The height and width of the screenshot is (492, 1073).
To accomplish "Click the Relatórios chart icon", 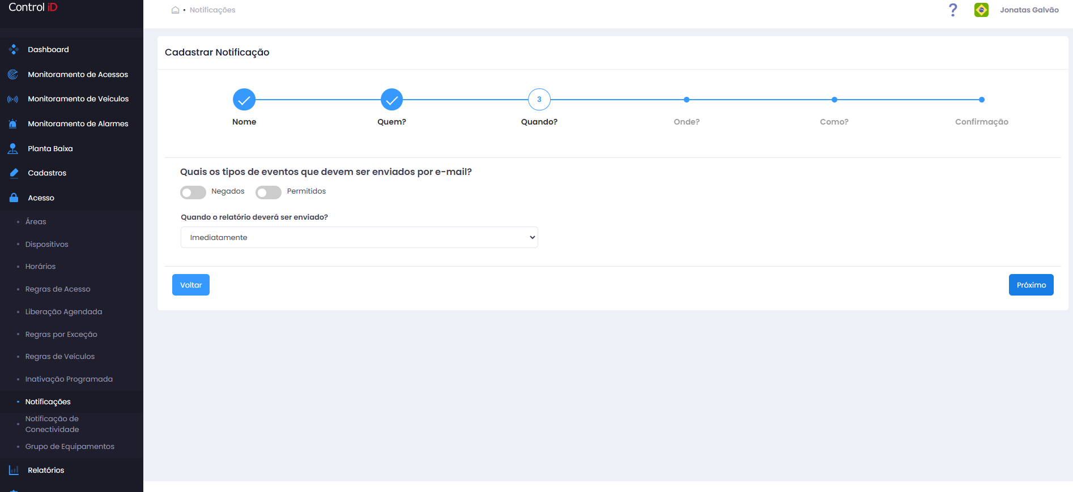I will (14, 470).
